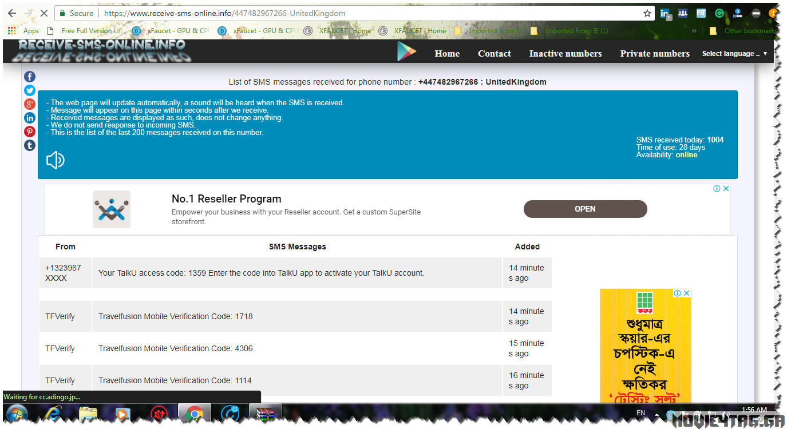
Task: Click the No.1 Reseller Program ad title
Action: click(227, 199)
